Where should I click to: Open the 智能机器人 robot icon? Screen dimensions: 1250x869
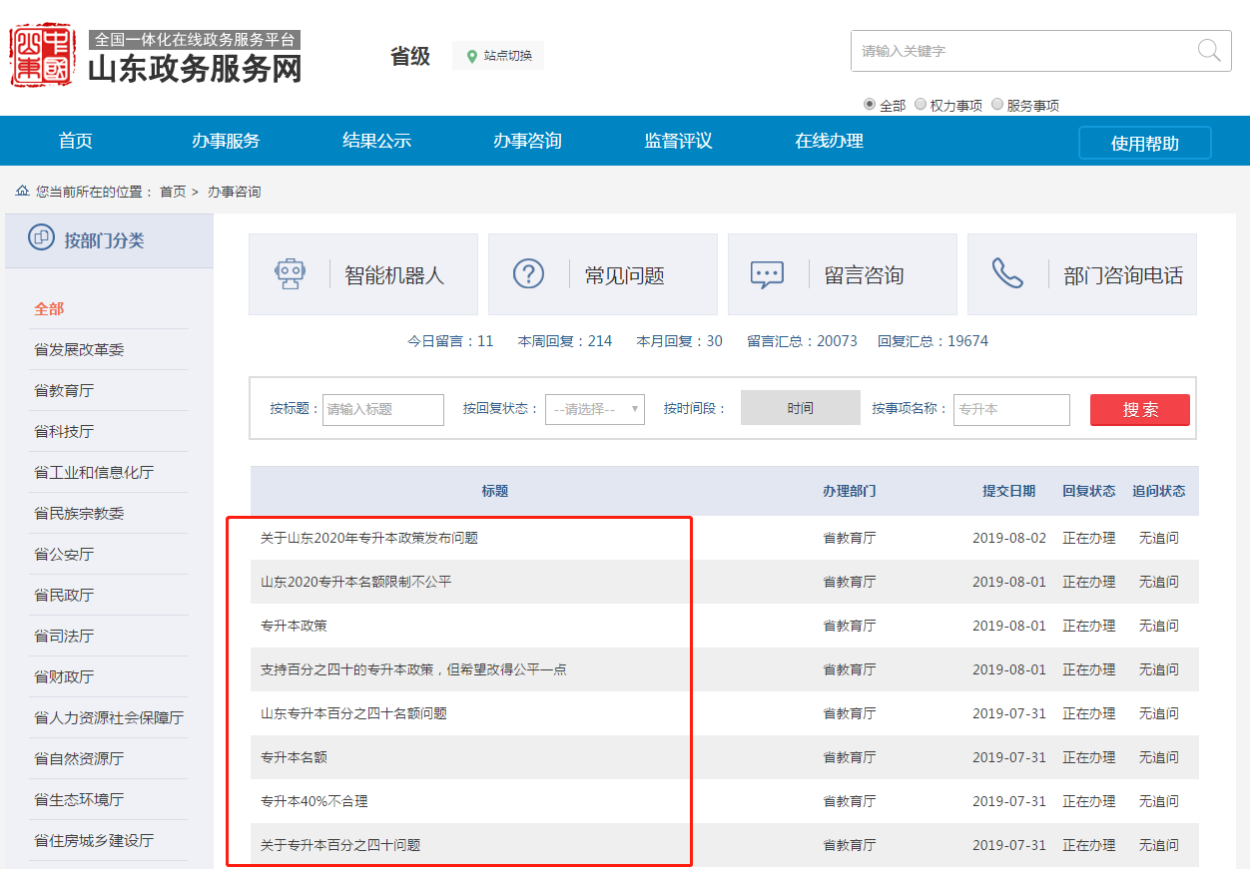[x=290, y=274]
